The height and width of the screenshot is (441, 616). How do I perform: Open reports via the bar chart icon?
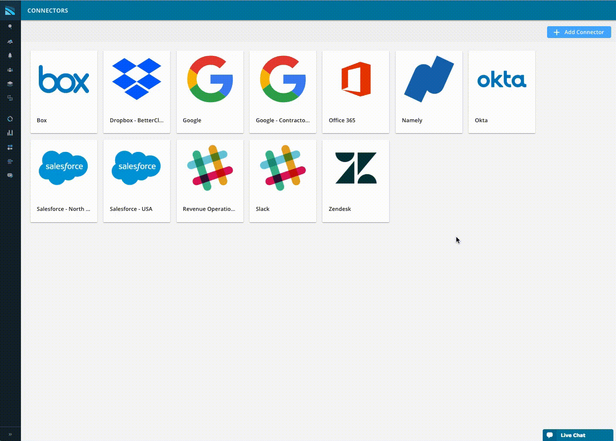[10, 133]
